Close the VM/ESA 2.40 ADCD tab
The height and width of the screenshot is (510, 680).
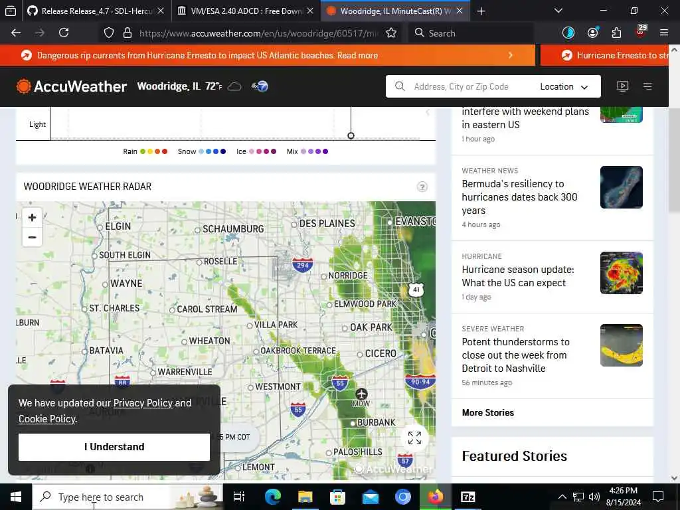(x=310, y=11)
